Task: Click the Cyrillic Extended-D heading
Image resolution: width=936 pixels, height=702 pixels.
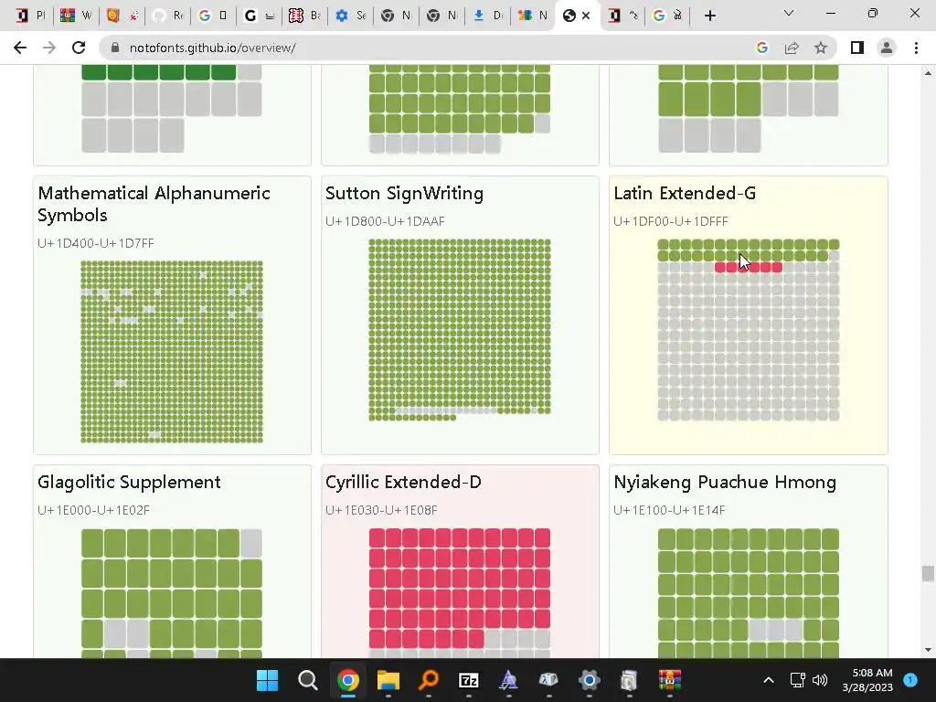Action: [x=403, y=483]
